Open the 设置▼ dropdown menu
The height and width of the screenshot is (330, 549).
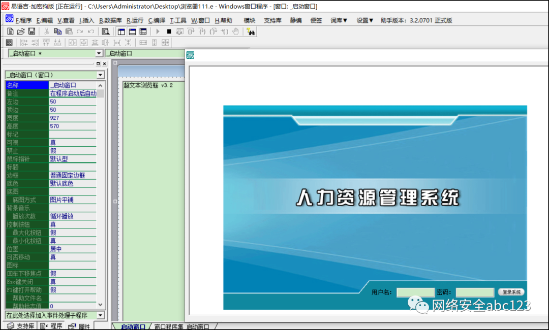click(365, 20)
